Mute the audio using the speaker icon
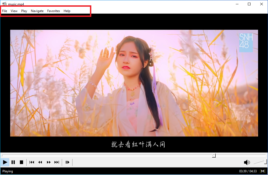This screenshot has height=175, width=268. tap(247, 162)
